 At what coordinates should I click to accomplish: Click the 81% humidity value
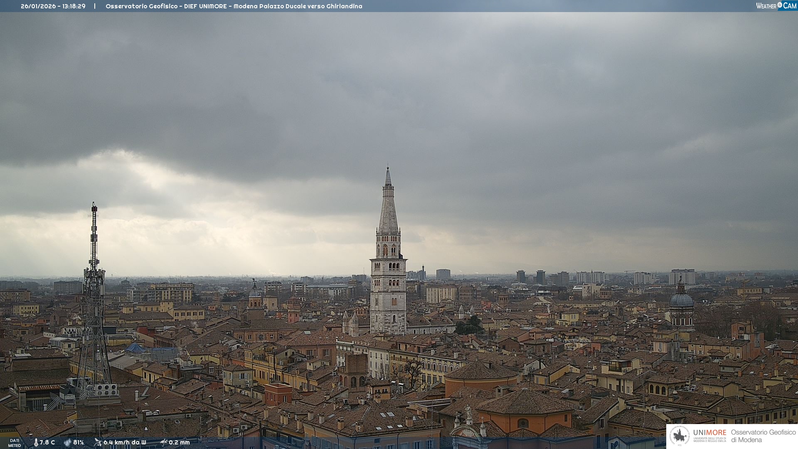pyautogui.click(x=79, y=442)
